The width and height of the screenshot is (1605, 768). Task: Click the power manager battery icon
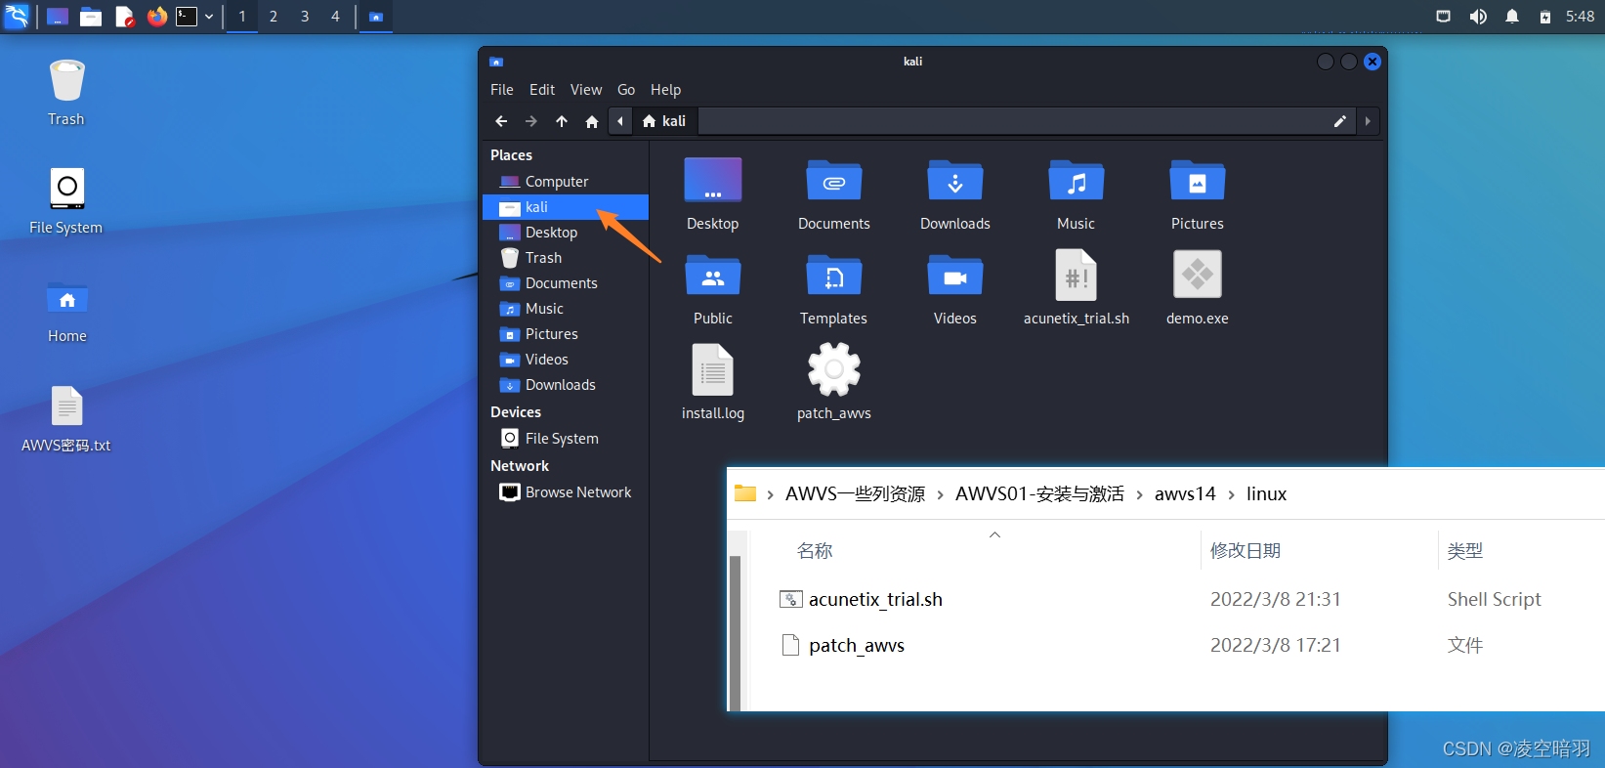[x=1545, y=17]
